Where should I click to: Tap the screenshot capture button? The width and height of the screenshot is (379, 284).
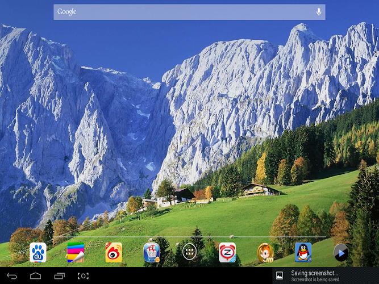pos(83,276)
